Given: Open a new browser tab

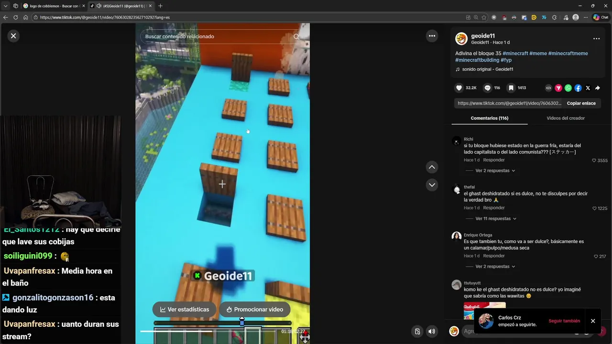Looking at the screenshot, I should 160,6.
